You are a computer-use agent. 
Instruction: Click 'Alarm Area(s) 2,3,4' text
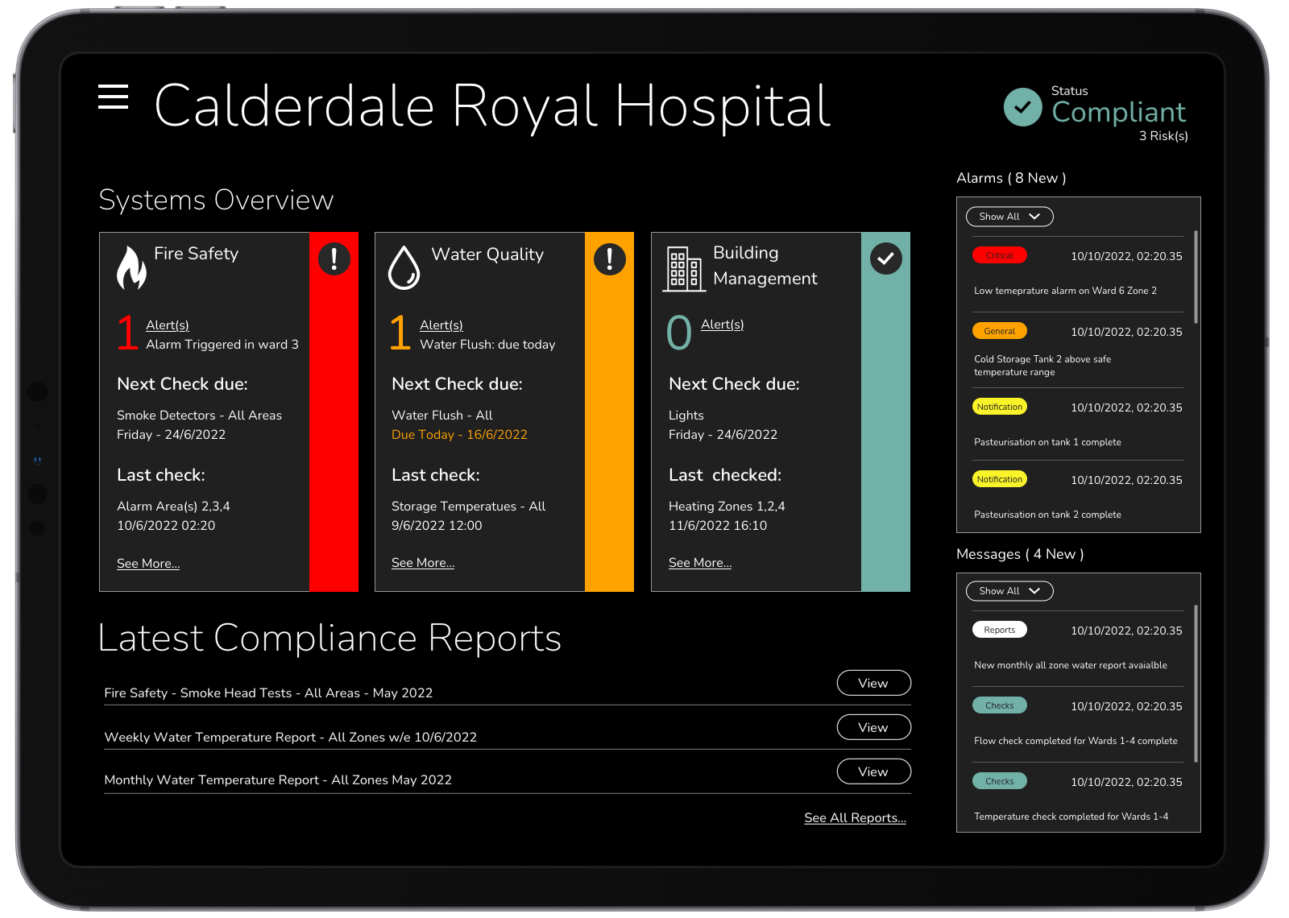pyautogui.click(x=173, y=507)
